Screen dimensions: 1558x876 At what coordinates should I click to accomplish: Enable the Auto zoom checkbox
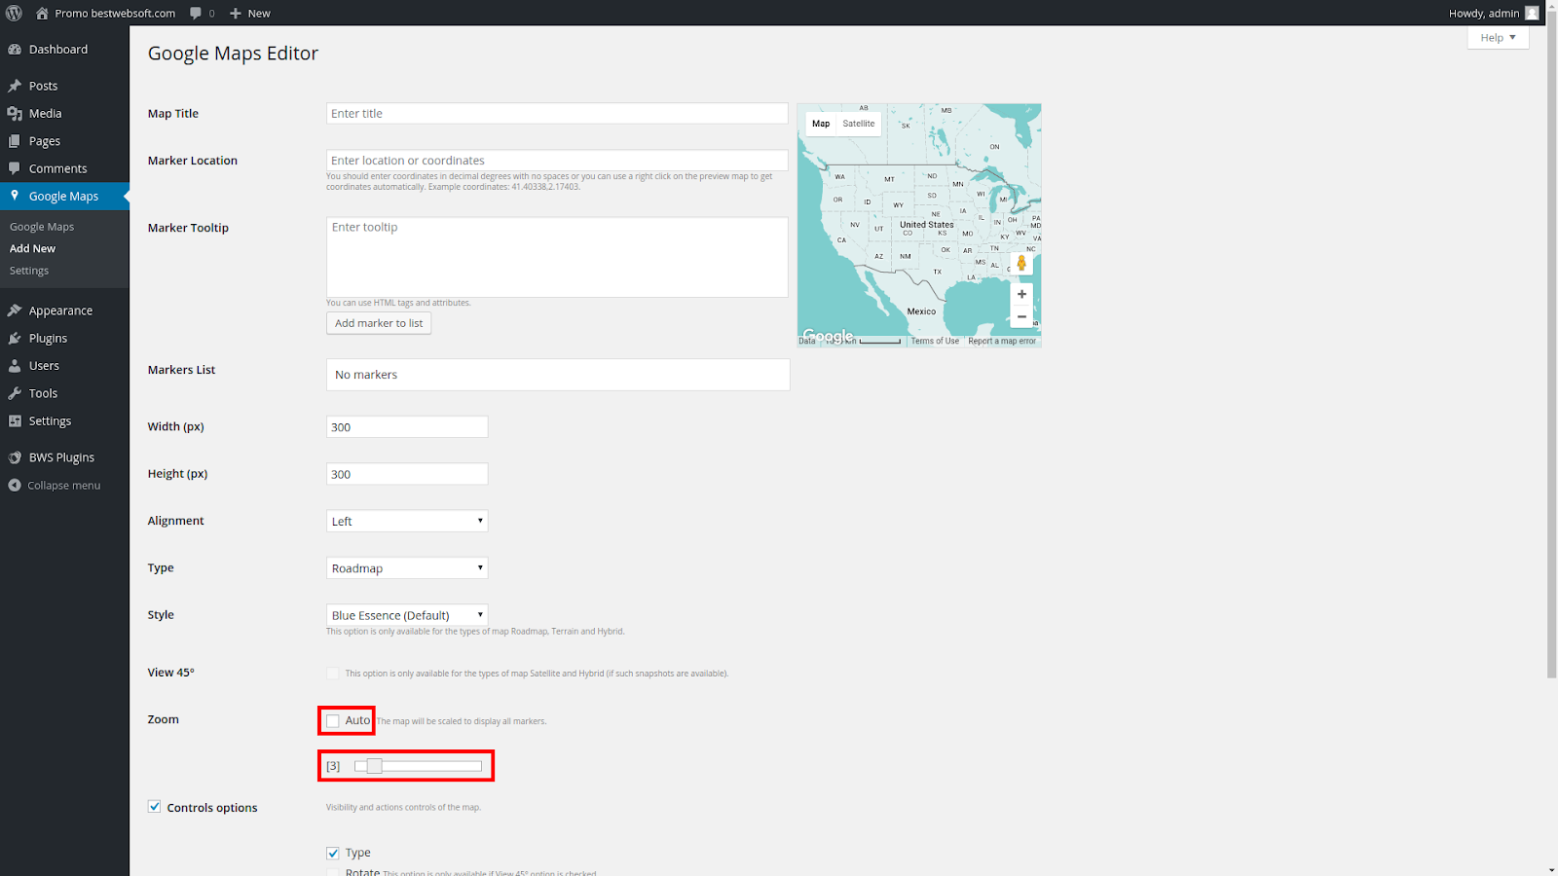[x=333, y=721]
